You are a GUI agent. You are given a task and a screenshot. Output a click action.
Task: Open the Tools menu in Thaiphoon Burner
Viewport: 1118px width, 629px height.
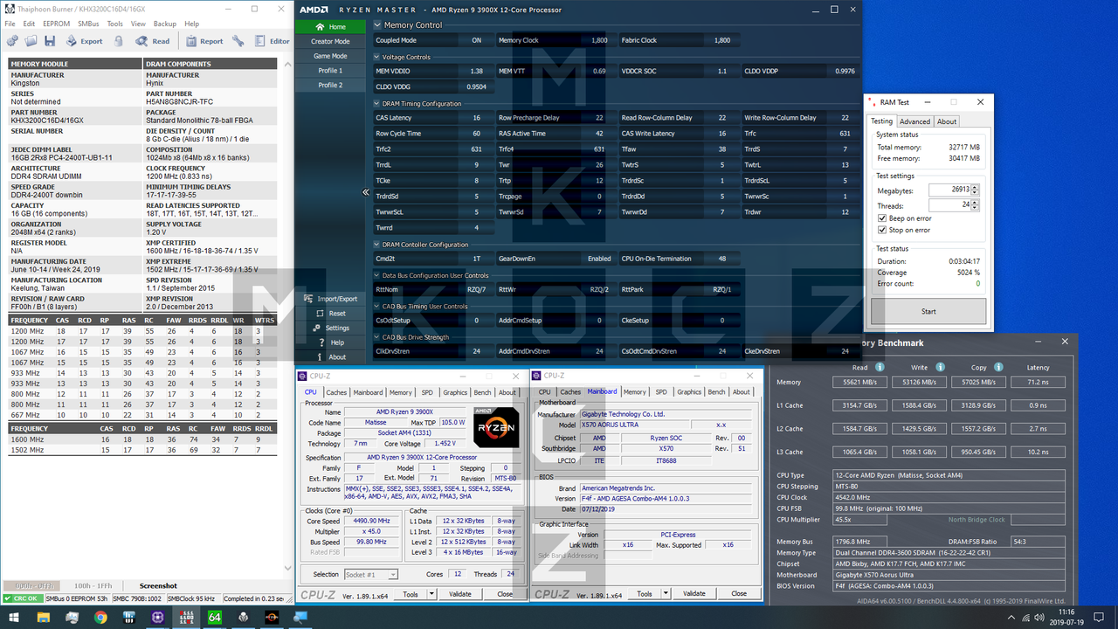click(114, 24)
